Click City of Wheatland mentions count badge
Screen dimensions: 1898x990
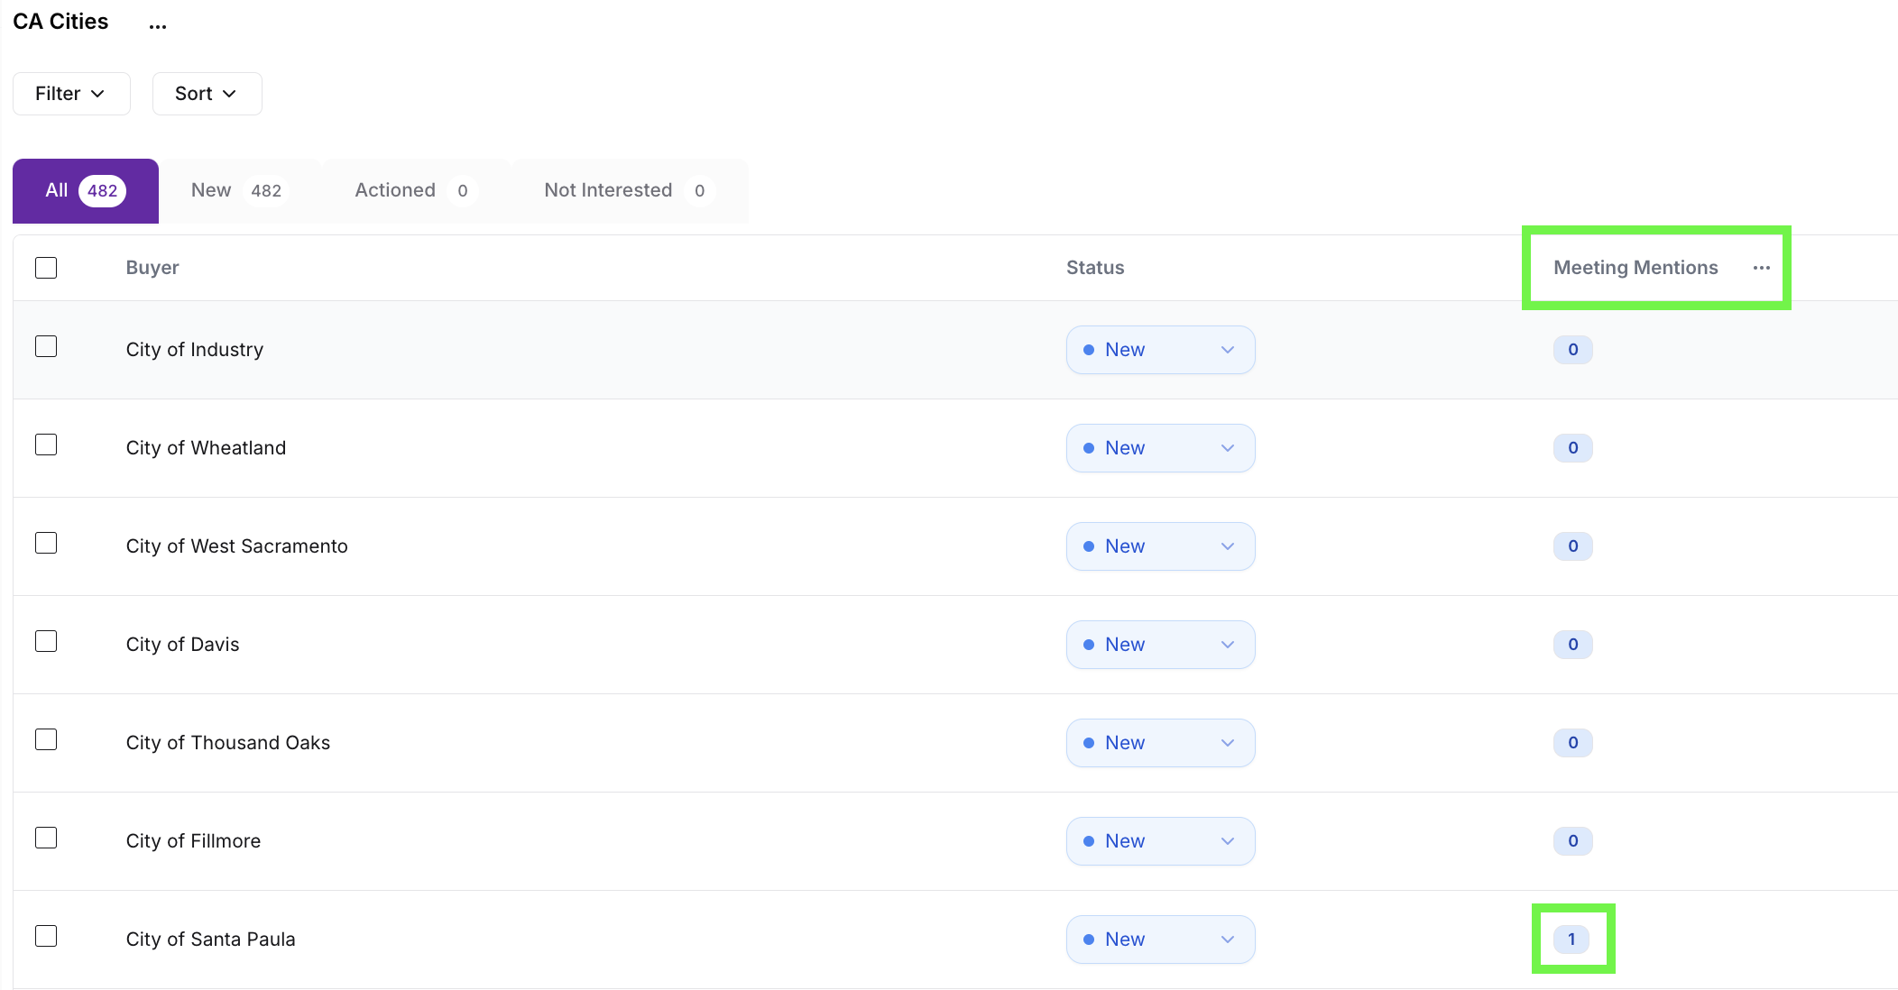(1572, 448)
